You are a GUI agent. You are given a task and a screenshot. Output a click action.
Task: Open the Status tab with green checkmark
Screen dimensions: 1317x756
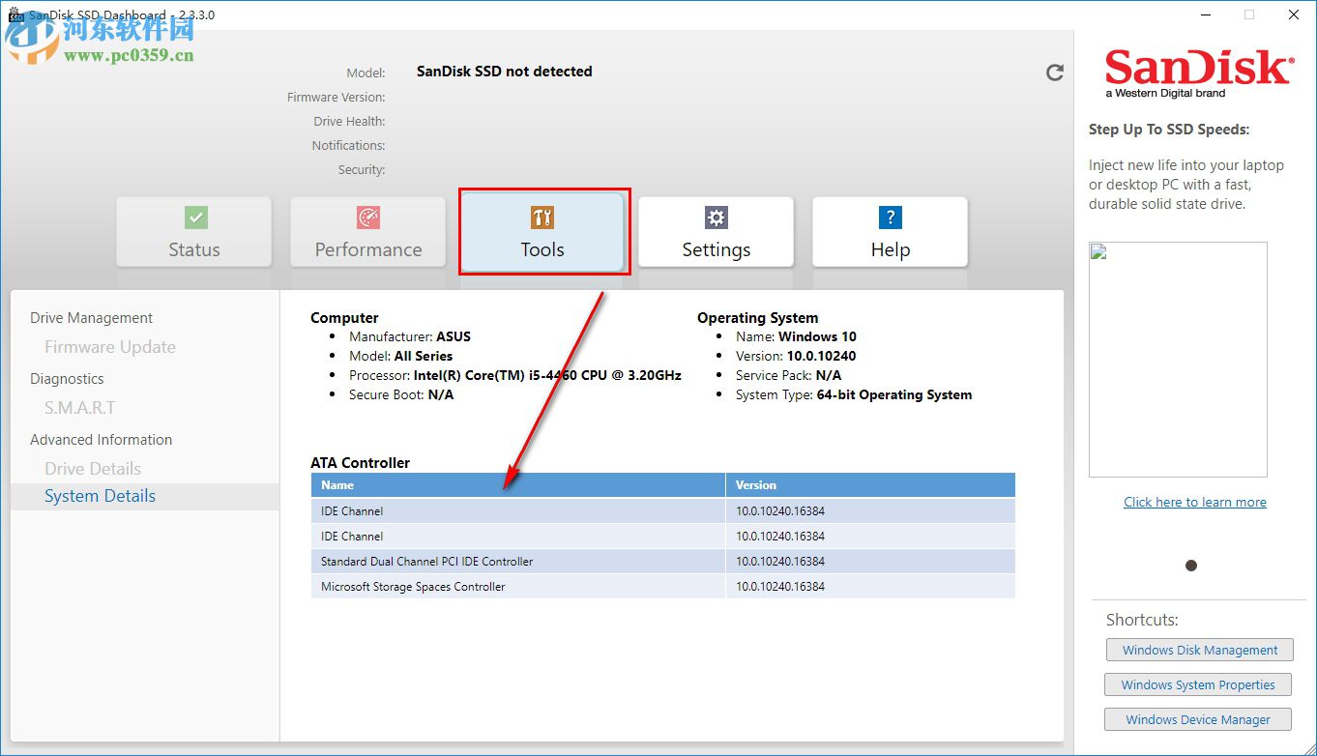[x=194, y=233]
